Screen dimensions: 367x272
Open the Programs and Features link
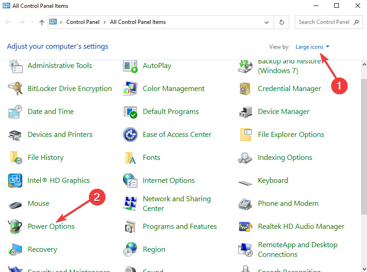(x=180, y=226)
